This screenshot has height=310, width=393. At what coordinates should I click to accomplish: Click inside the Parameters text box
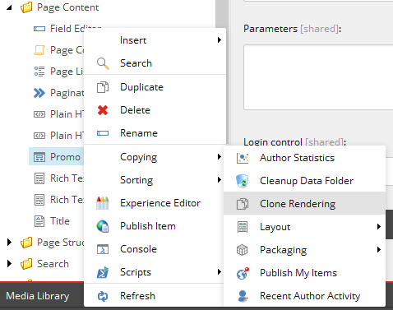click(x=318, y=77)
